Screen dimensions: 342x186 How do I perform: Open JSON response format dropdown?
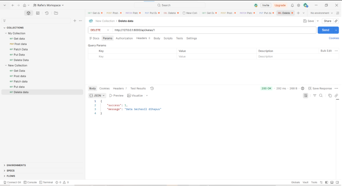pos(97,95)
